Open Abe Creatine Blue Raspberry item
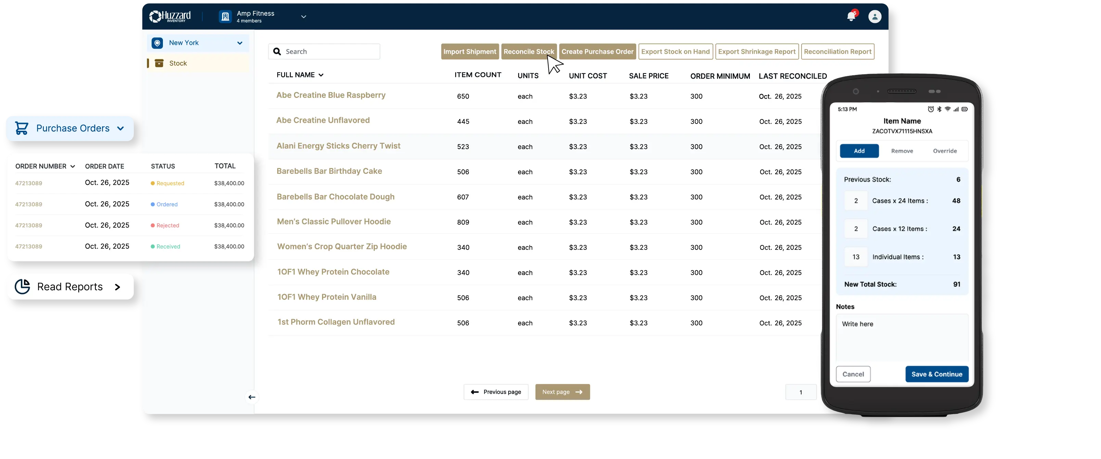 click(x=331, y=95)
